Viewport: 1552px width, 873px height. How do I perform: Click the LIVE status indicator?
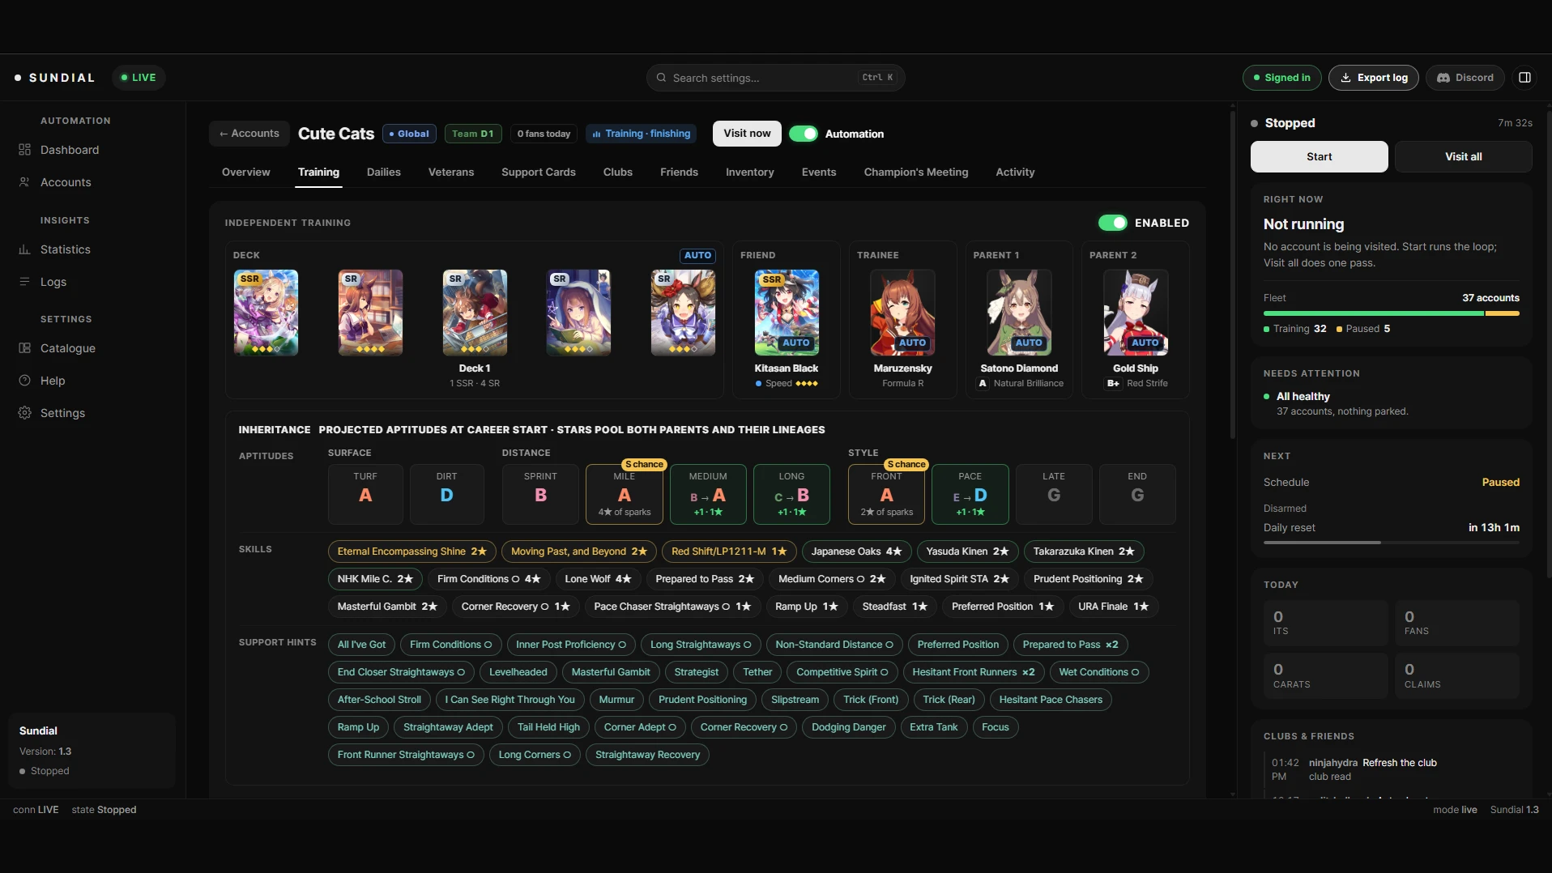point(139,78)
